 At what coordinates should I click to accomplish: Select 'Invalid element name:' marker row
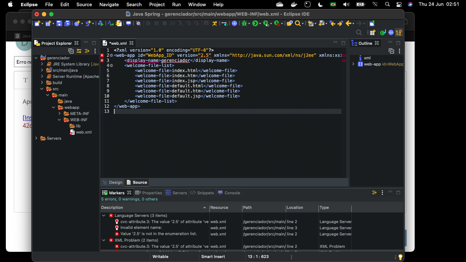[x=141, y=228]
